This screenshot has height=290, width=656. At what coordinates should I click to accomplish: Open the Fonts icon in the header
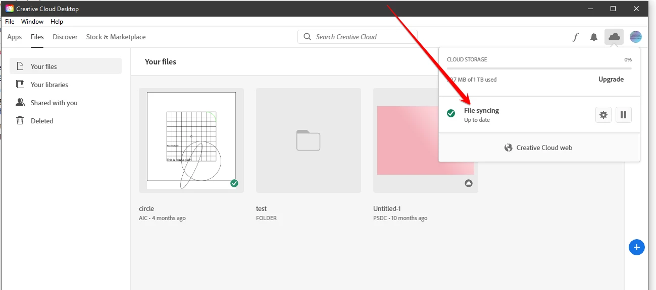pos(575,37)
